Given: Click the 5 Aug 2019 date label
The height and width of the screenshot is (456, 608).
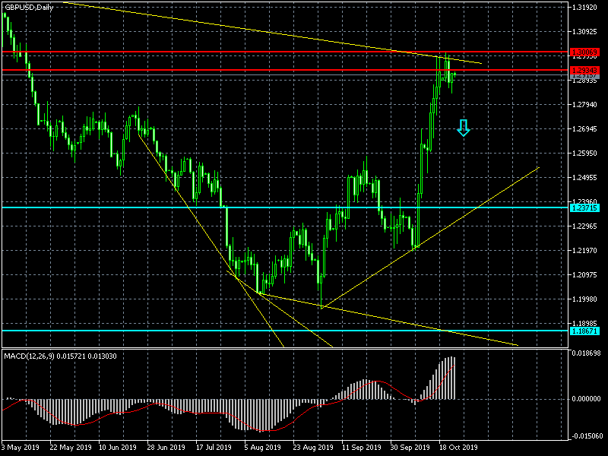Looking at the screenshot, I should point(264,448).
